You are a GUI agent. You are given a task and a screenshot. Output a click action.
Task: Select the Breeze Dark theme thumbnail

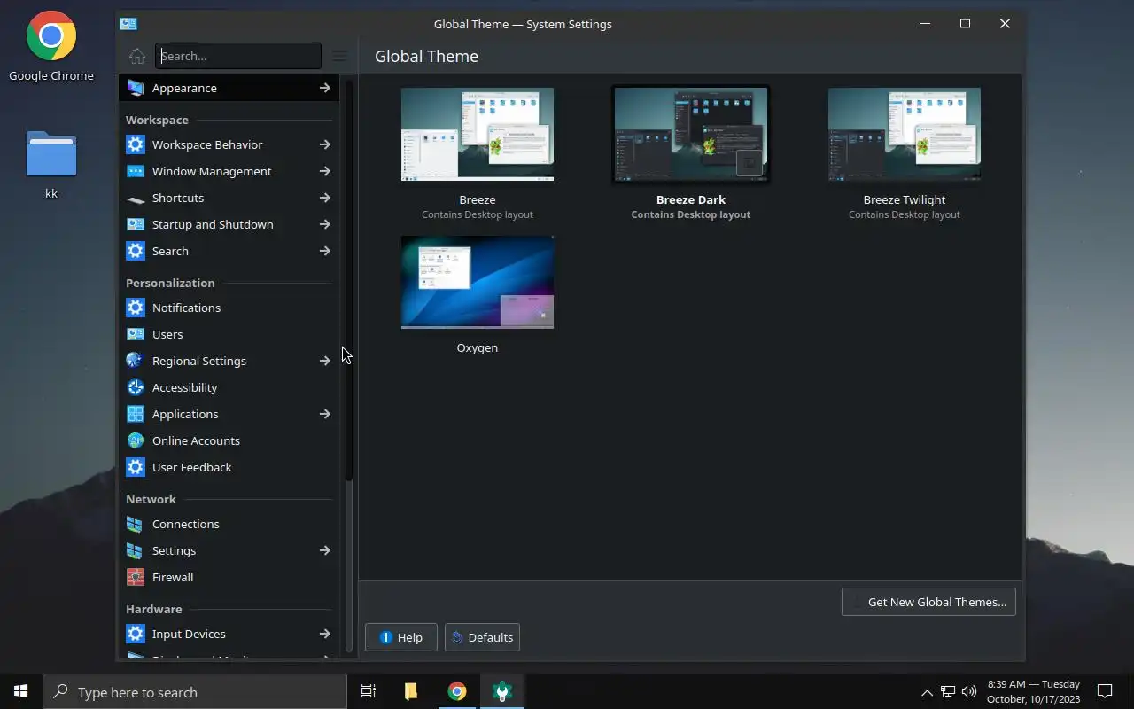click(x=691, y=135)
